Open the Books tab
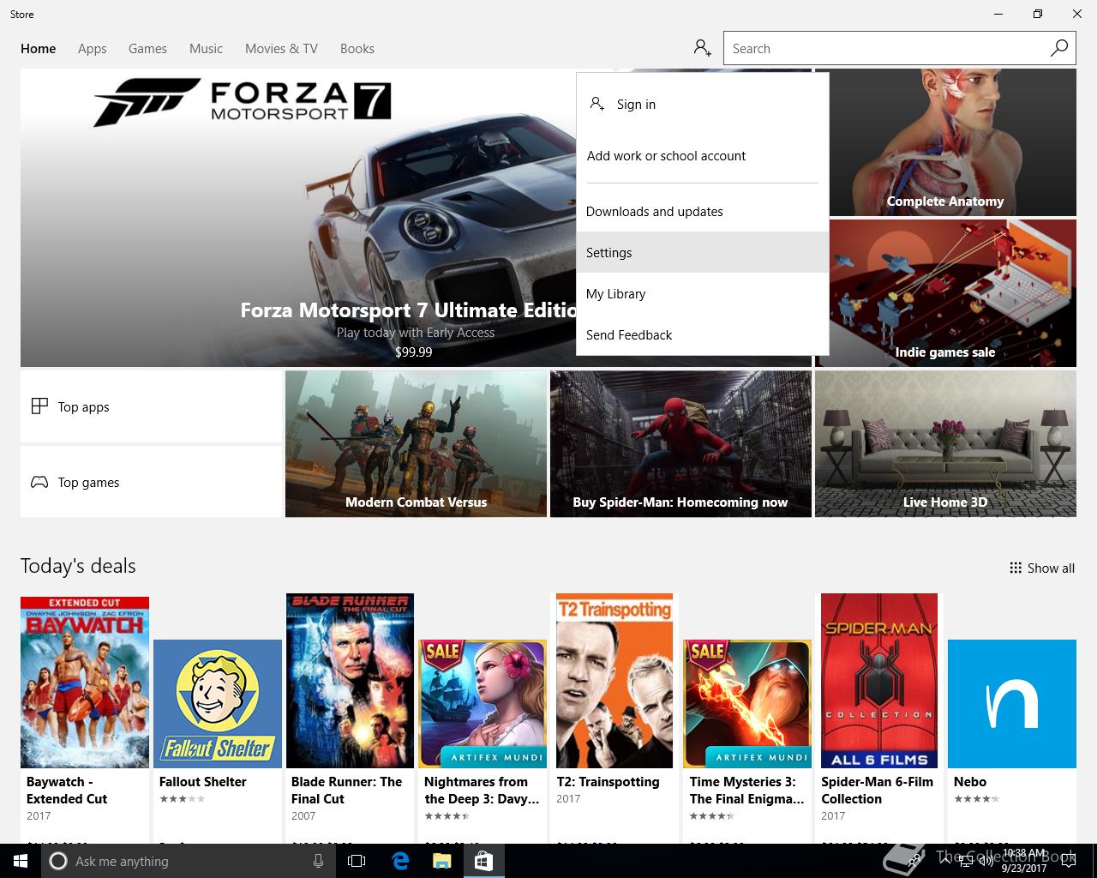The image size is (1097, 878). [x=357, y=48]
